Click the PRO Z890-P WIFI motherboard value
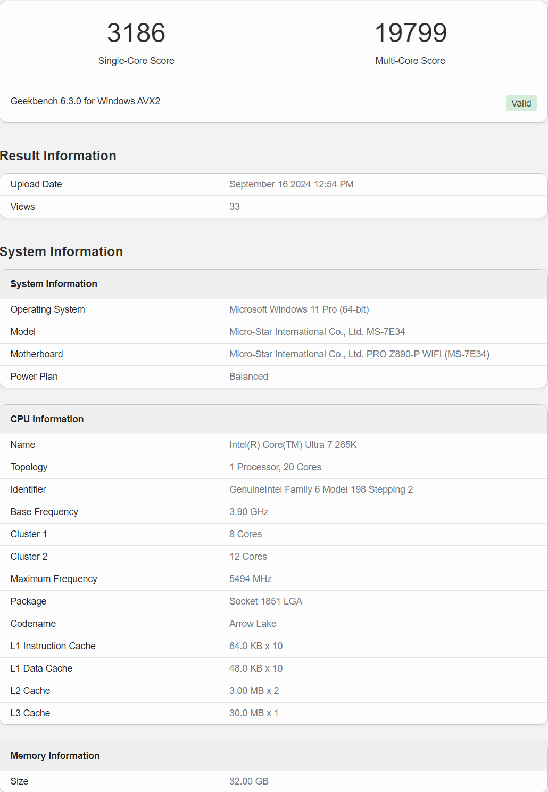The width and height of the screenshot is (548, 792). (x=359, y=354)
